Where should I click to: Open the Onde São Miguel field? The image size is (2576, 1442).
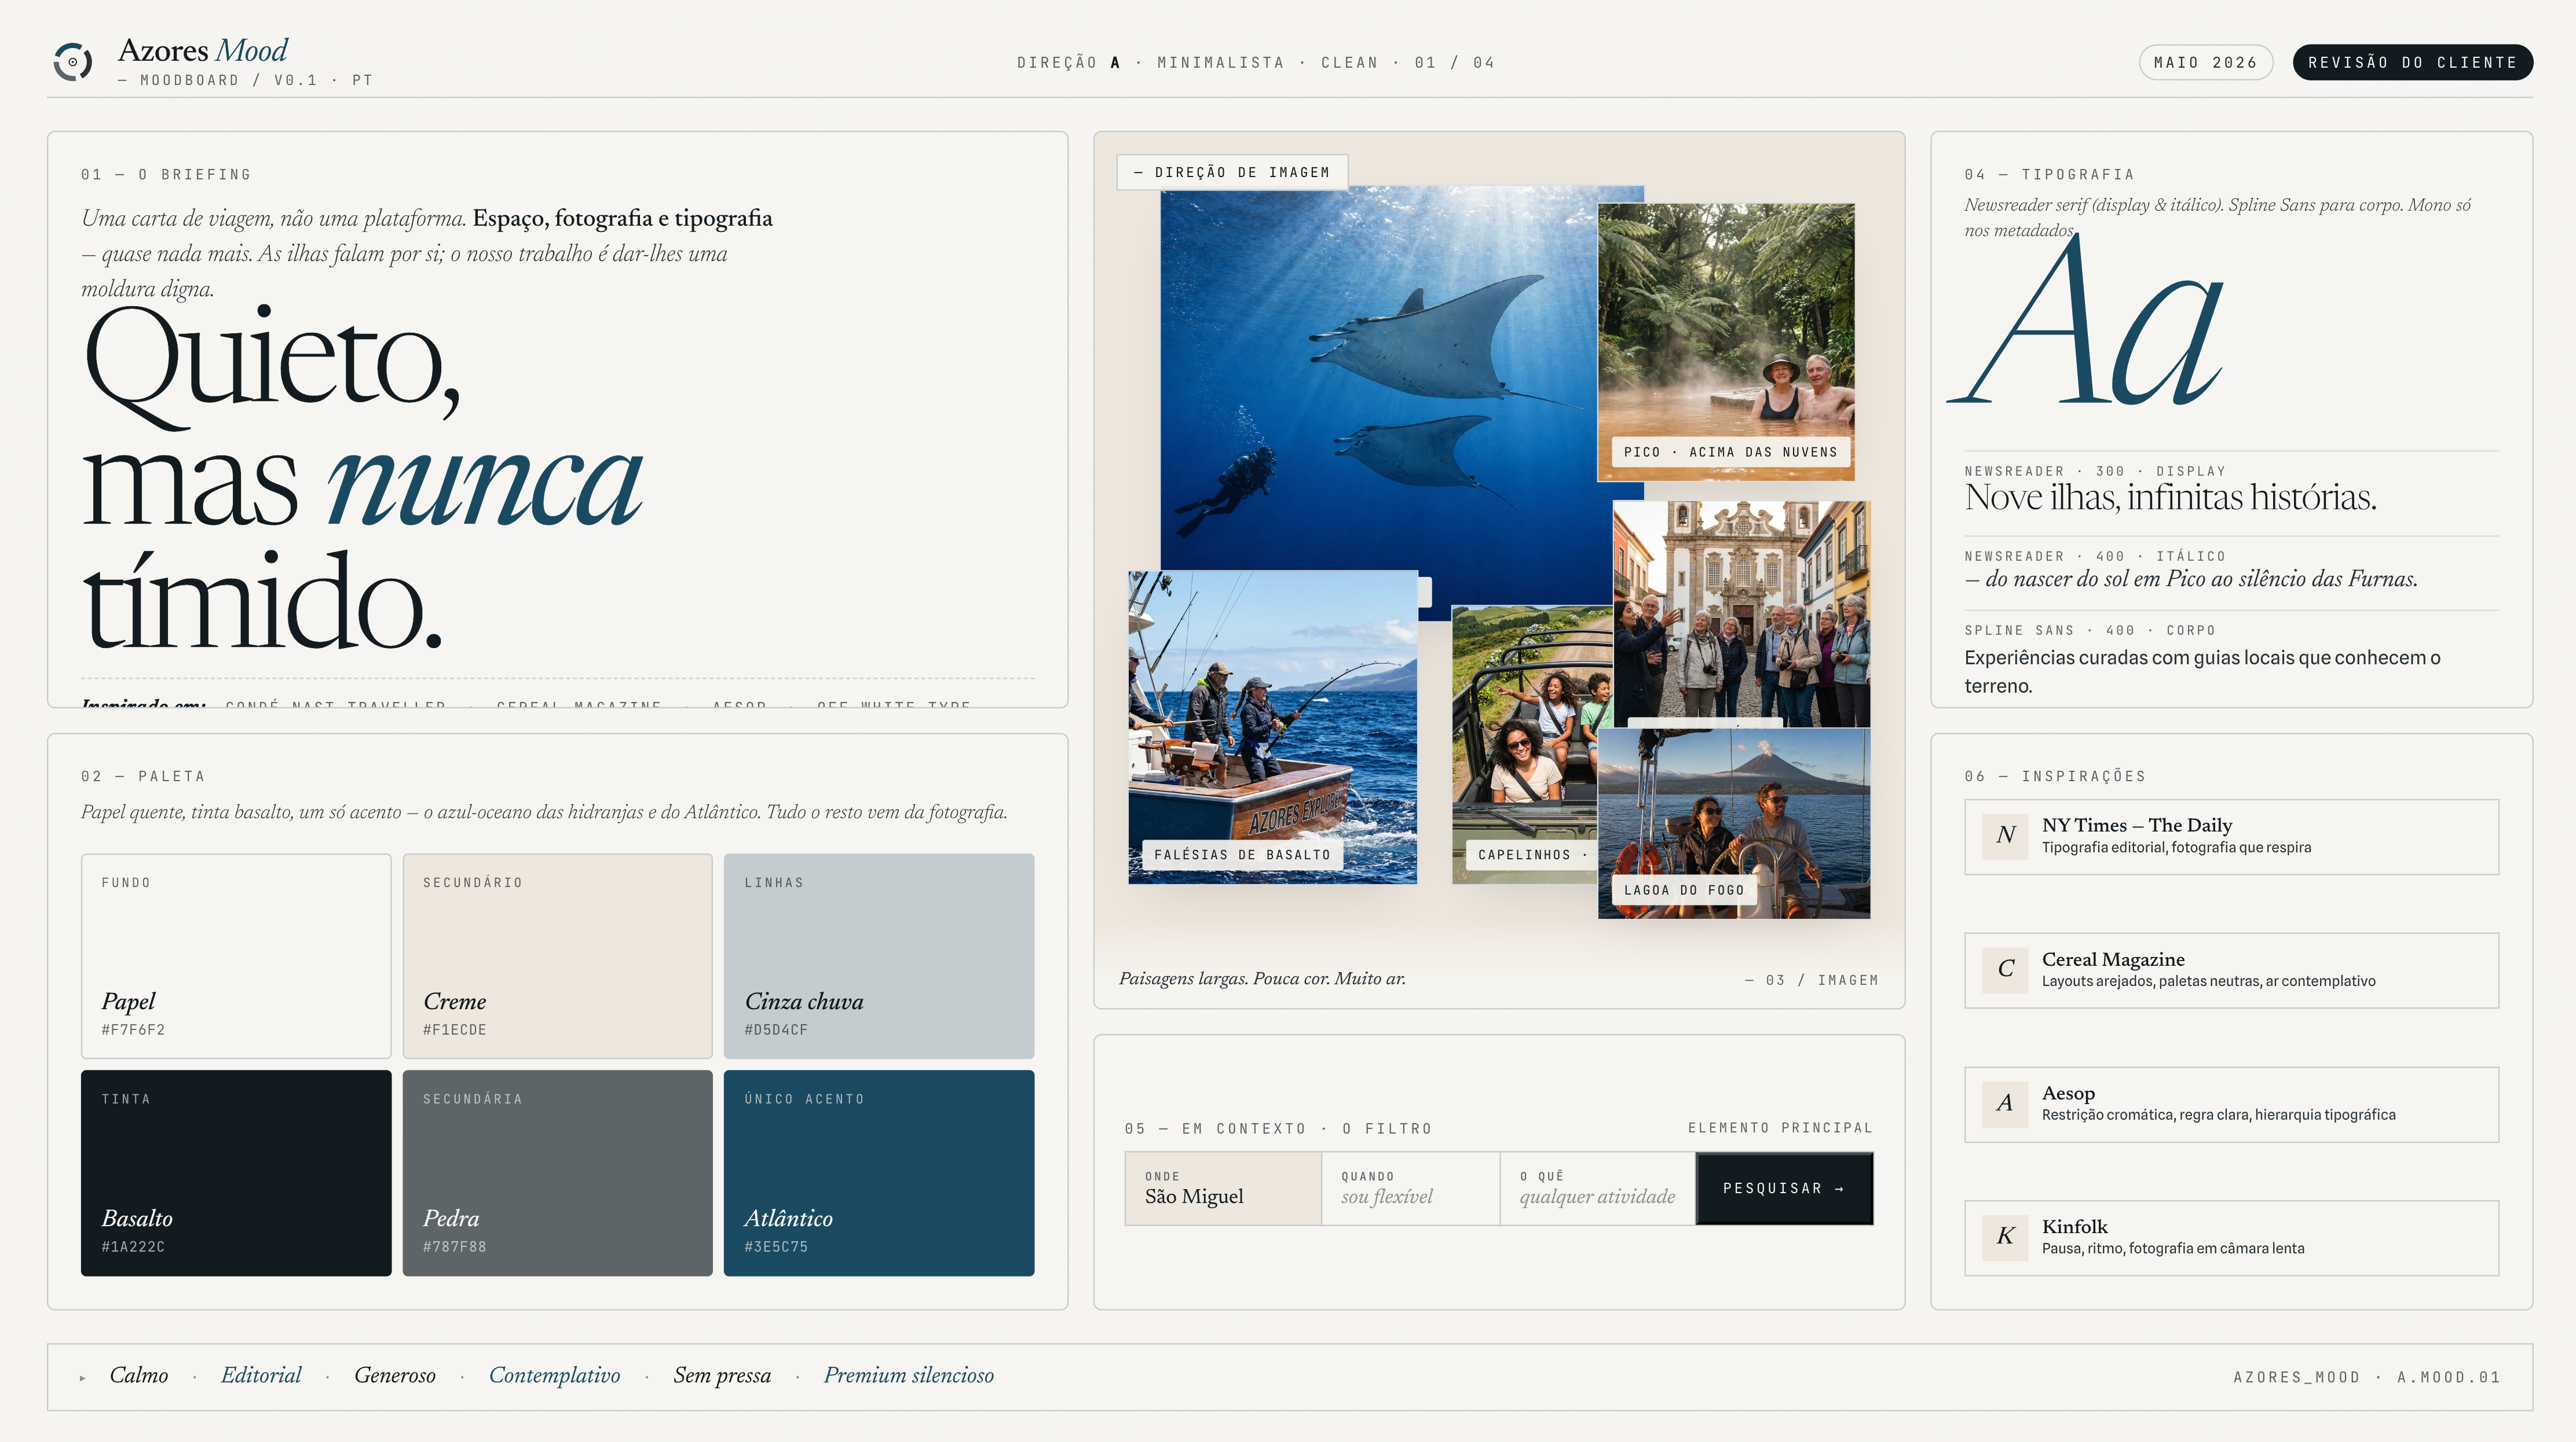click(1223, 1188)
